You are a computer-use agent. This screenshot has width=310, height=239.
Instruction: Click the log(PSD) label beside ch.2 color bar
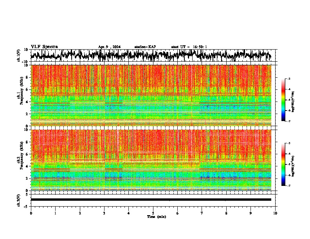click(293, 166)
